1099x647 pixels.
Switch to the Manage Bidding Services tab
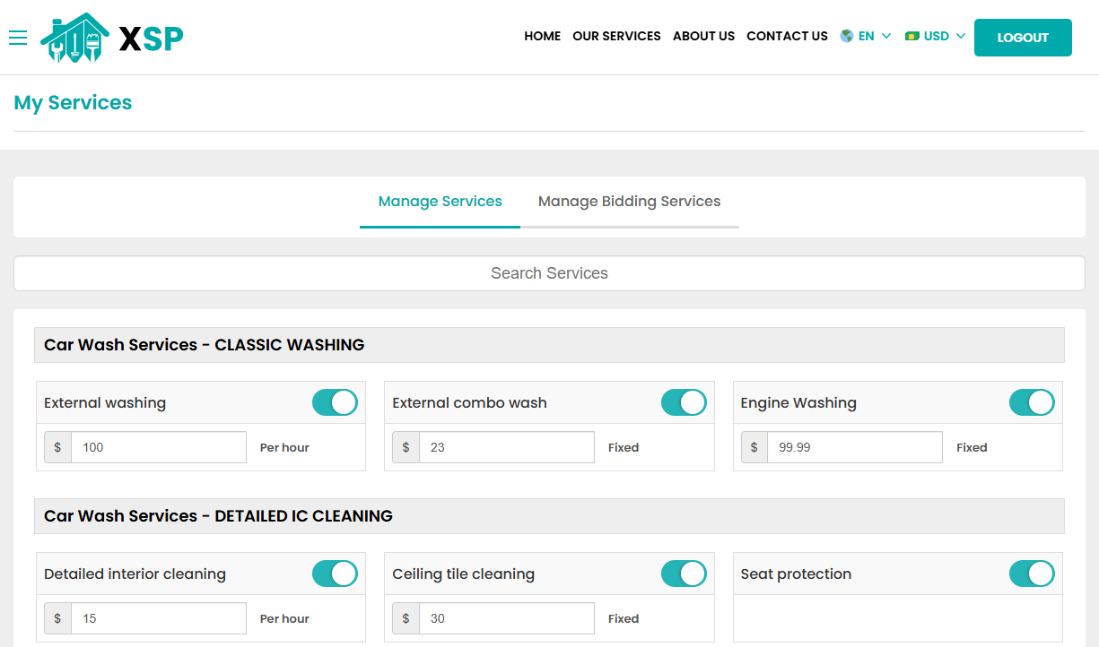pyautogui.click(x=629, y=201)
